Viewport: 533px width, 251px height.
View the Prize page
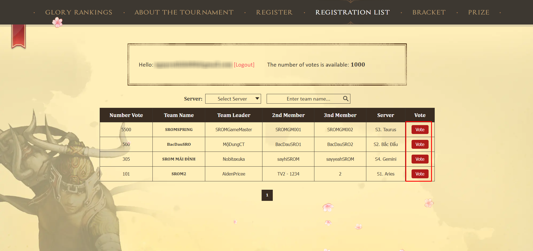[479, 12]
